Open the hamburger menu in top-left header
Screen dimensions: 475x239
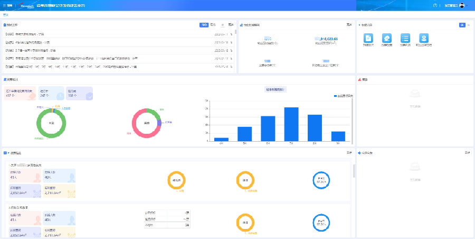coord(7,5)
